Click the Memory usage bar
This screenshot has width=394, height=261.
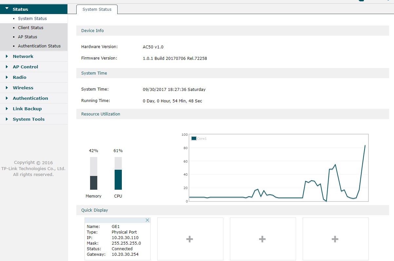(x=94, y=173)
